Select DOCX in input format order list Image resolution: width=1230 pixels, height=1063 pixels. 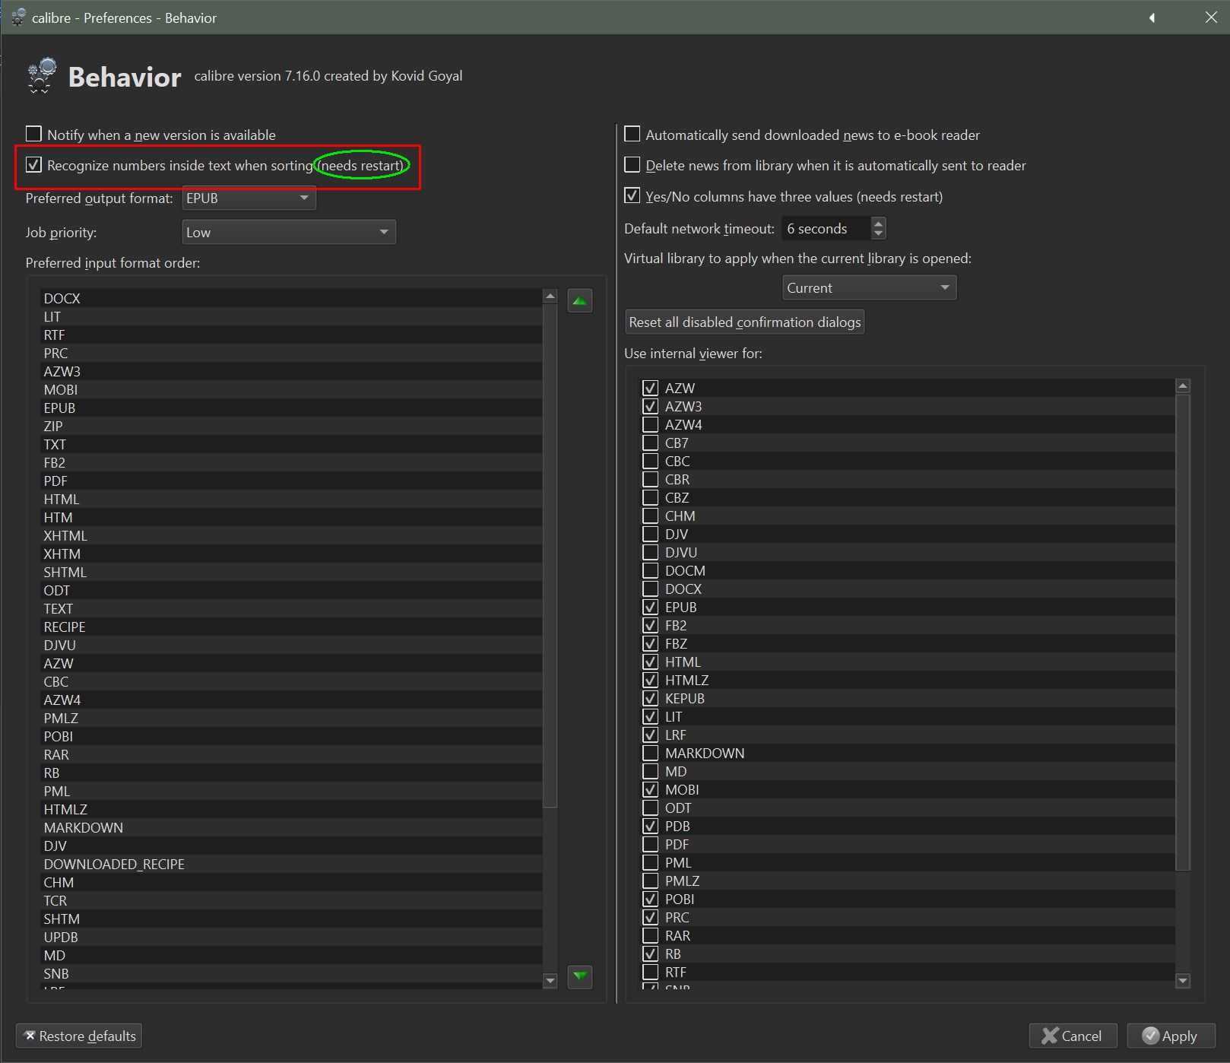(62, 298)
